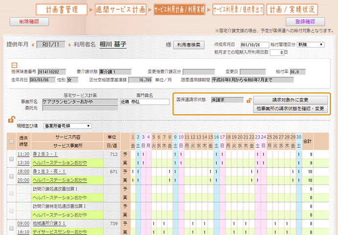Check the box for 身1生3・夜・I row
This screenshot has width=338, height=235.
(11, 176)
